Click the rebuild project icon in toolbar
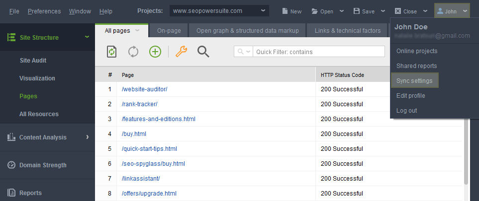479x201 pixels. point(111,52)
